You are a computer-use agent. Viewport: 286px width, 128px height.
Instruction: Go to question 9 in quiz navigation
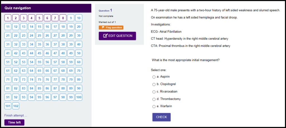[x=71, y=18]
